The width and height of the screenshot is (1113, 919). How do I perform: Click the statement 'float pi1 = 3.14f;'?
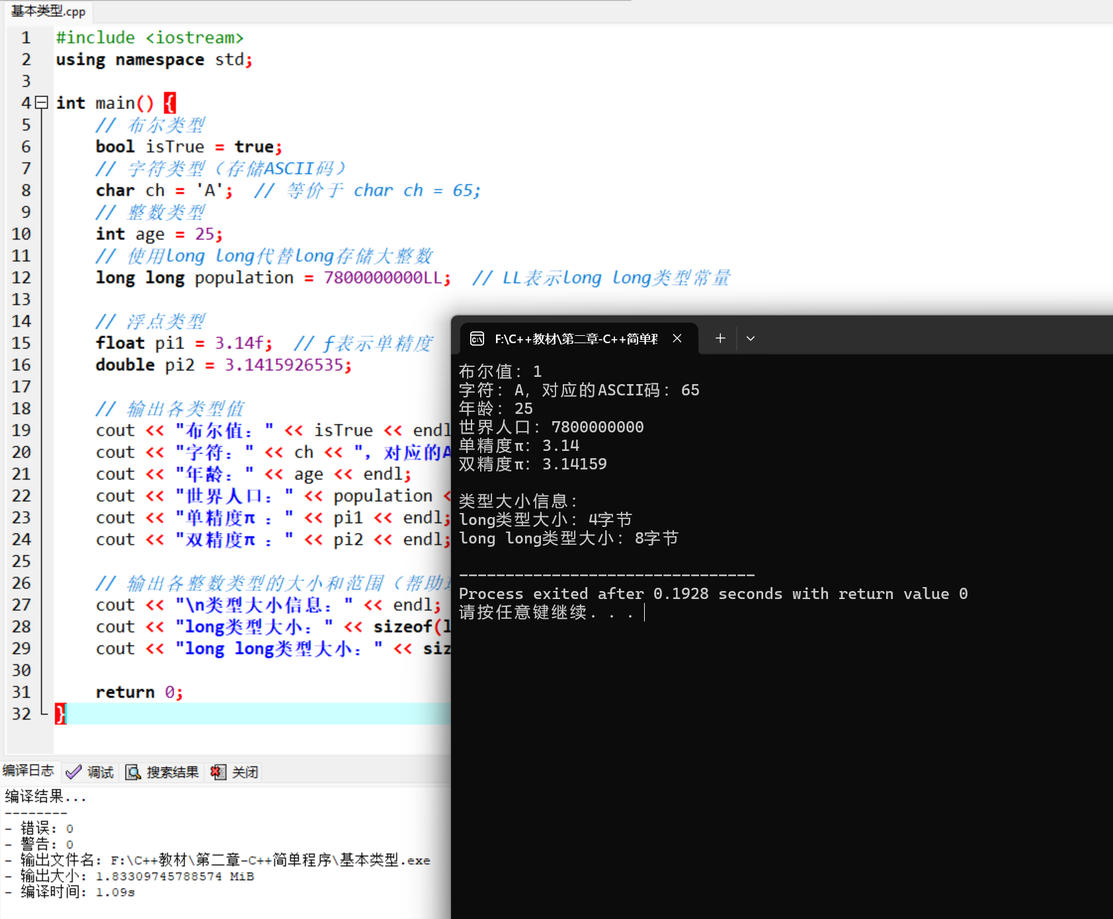pos(184,343)
